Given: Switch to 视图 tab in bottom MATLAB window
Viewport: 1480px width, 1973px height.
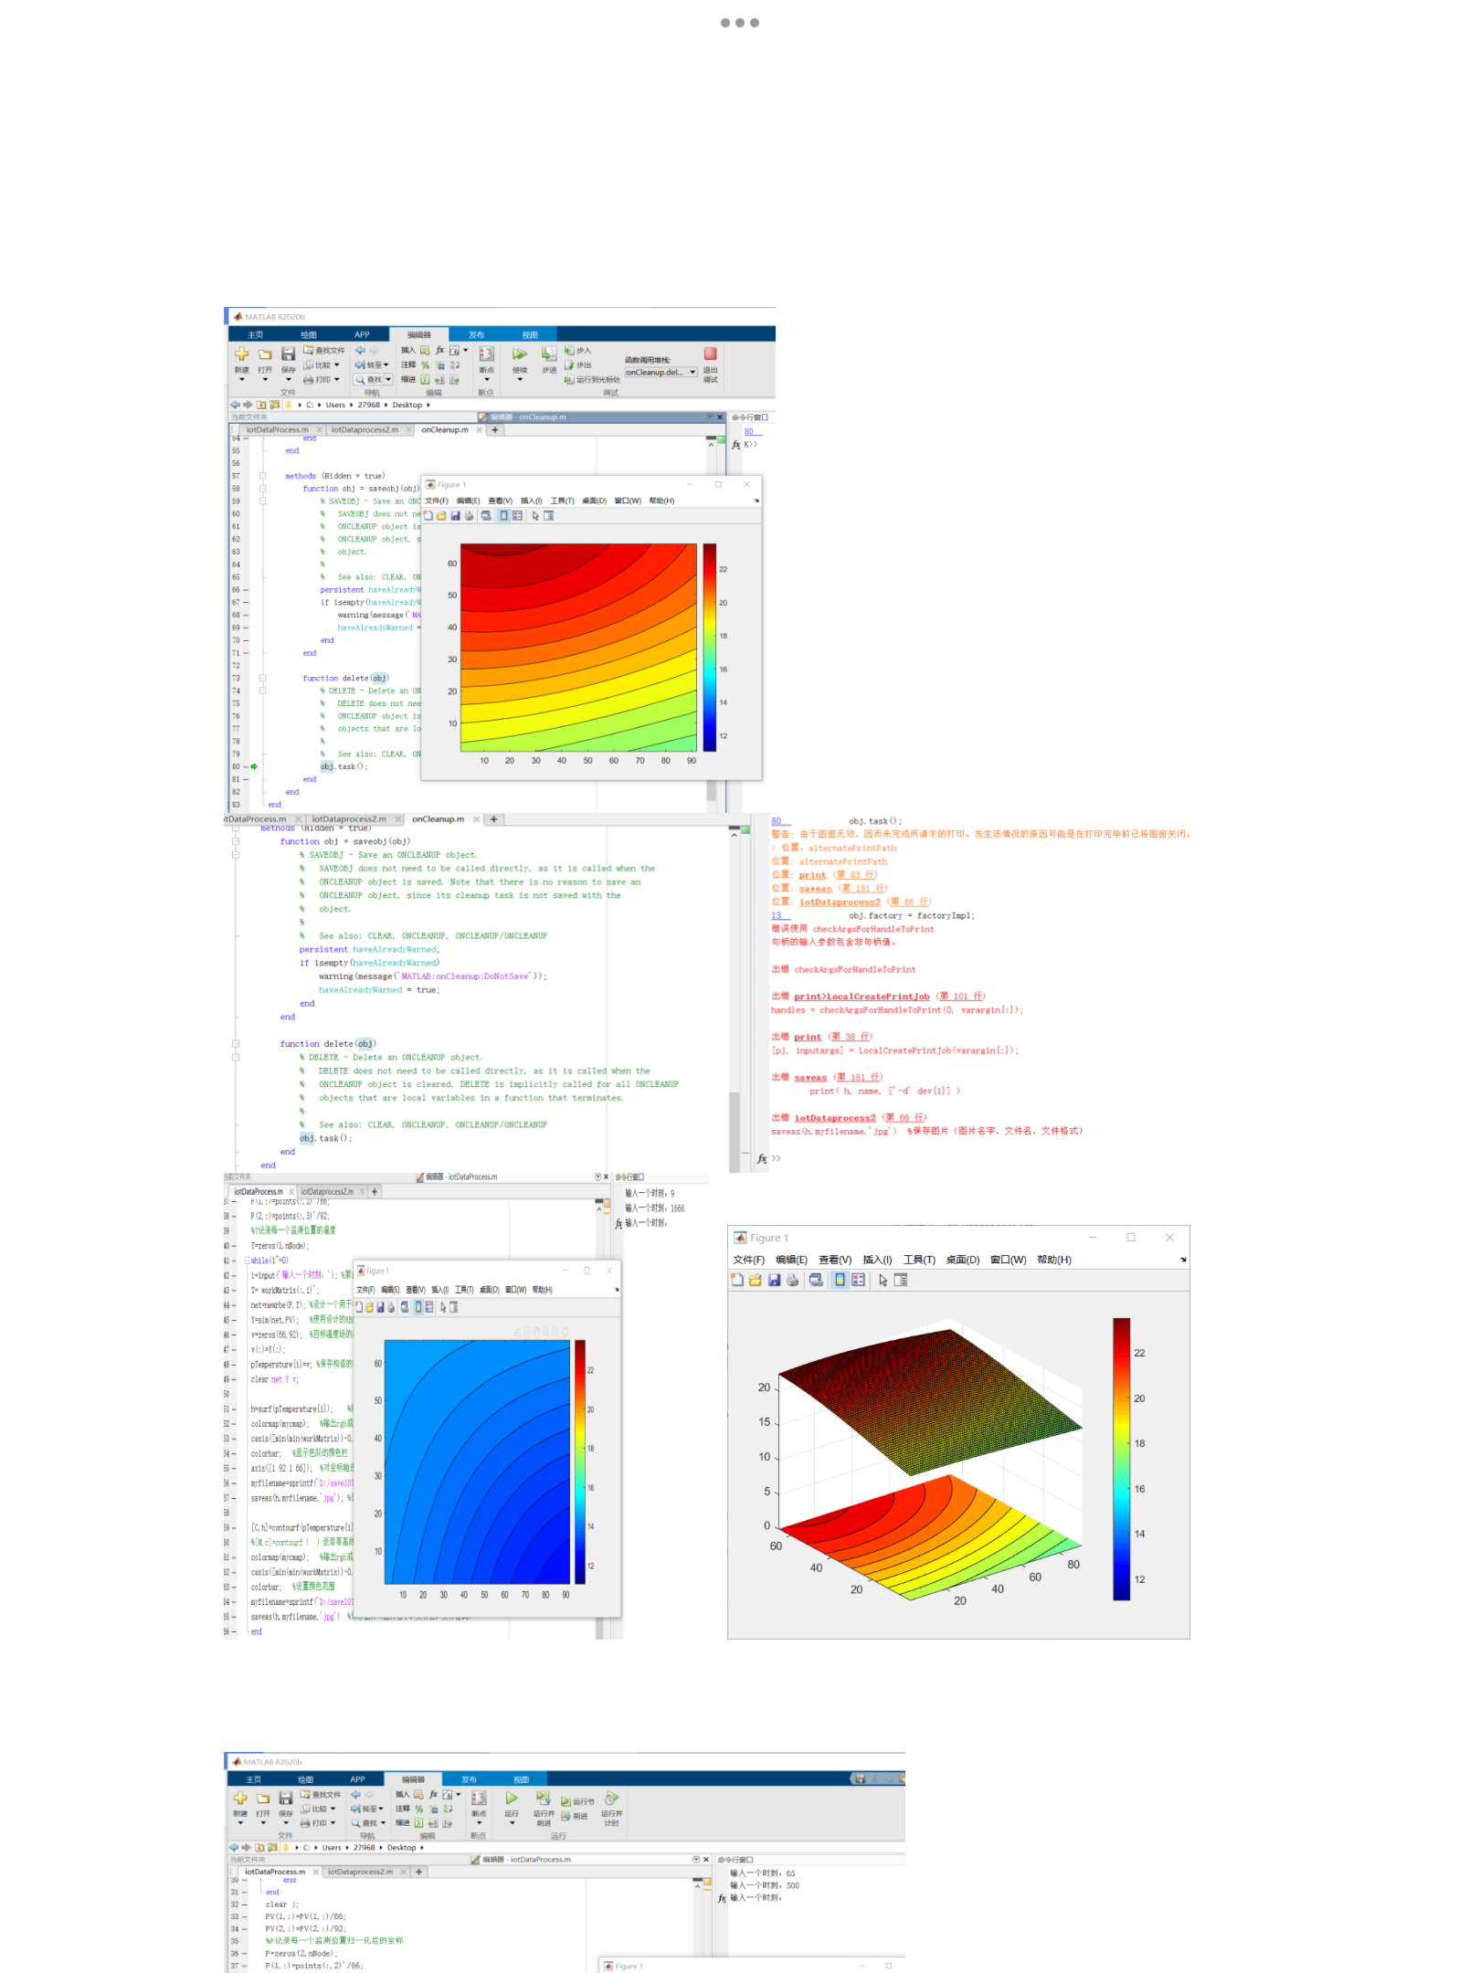Looking at the screenshot, I should 521,1779.
